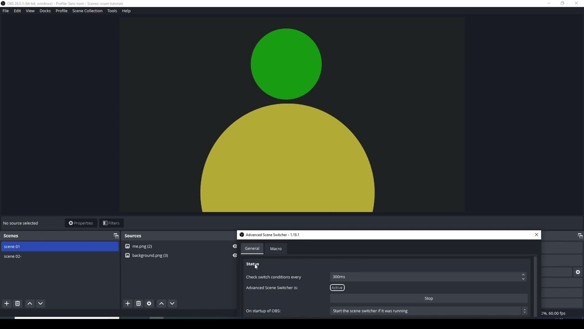Image resolution: width=584 pixels, height=329 pixels.
Task: Open Filters for the selected source
Action: click(x=111, y=223)
